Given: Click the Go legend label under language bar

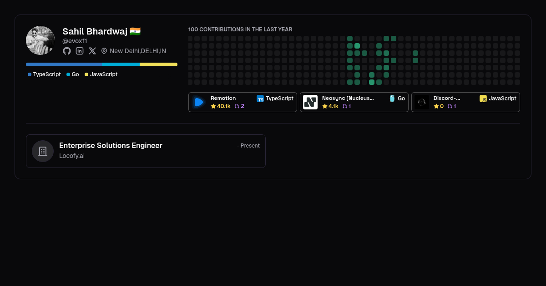Looking at the screenshot, I should (76, 74).
